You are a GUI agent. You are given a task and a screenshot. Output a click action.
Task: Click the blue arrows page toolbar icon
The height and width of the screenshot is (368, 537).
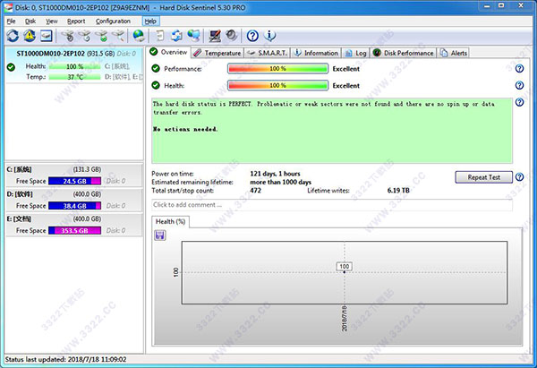pyautogui.click(x=176, y=36)
